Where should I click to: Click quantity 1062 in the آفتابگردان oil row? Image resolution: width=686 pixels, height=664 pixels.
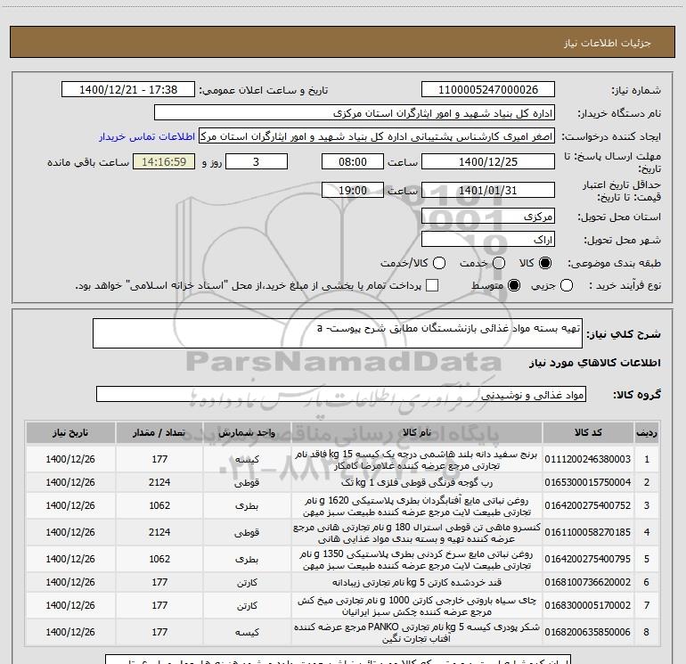(159, 505)
